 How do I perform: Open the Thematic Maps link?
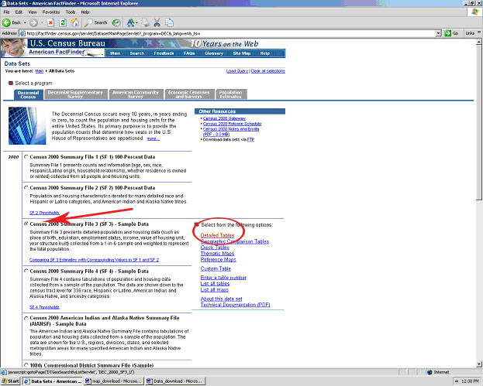click(x=218, y=254)
